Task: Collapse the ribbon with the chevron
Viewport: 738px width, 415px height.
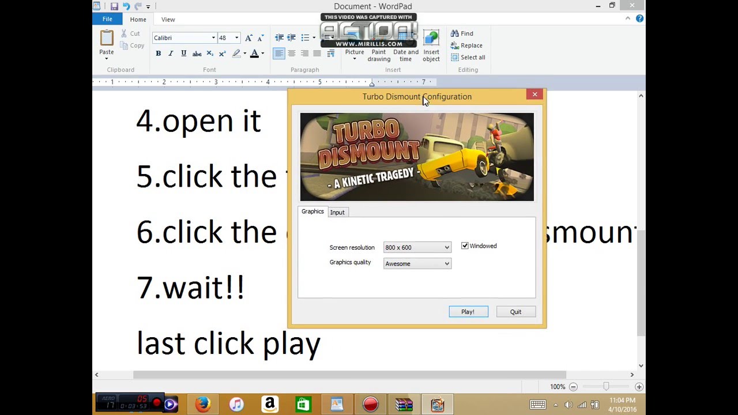Action: tap(628, 18)
